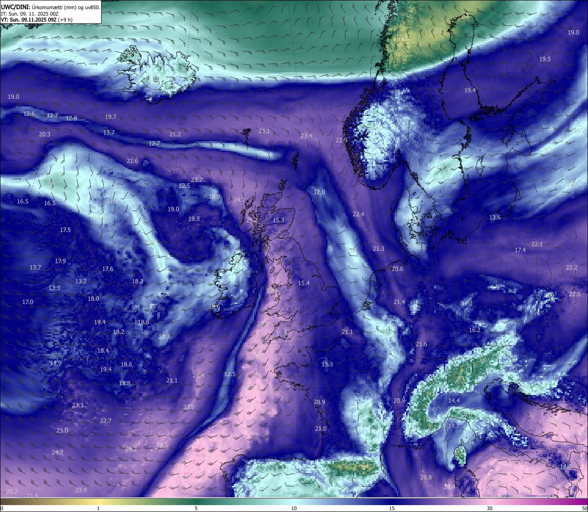The width and height of the screenshot is (588, 512).
Task: Click the colour scale label '1'
Action: point(98,508)
